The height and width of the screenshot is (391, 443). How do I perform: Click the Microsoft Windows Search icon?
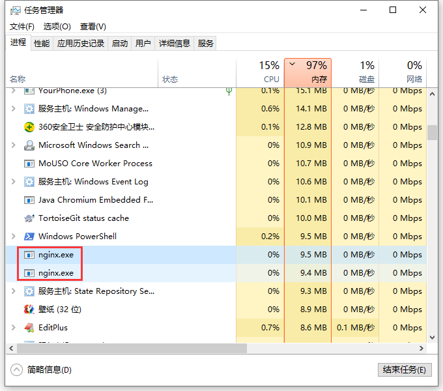(x=29, y=145)
